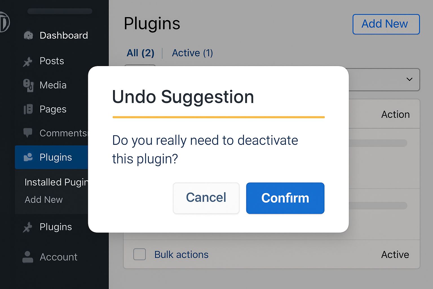Switch to the Active (1) filter tab
The height and width of the screenshot is (289, 433).
(x=192, y=53)
